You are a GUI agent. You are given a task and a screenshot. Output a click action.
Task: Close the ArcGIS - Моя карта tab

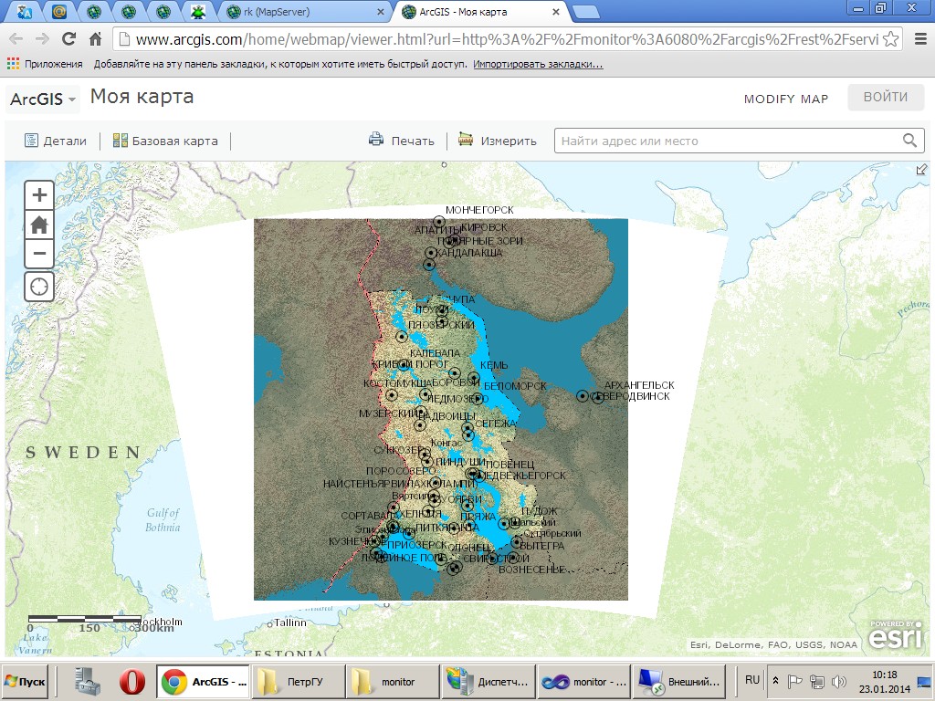tap(556, 12)
